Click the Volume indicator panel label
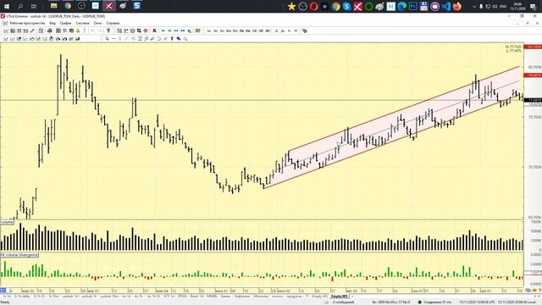This screenshot has width=542, height=305. pyautogui.click(x=7, y=222)
